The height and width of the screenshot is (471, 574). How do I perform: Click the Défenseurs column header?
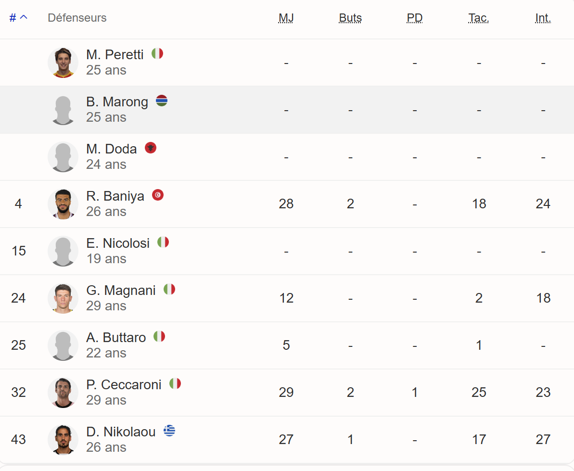click(x=77, y=18)
